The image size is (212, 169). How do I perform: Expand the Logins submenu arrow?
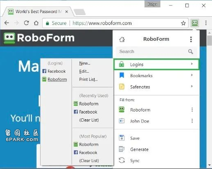pos(192,64)
